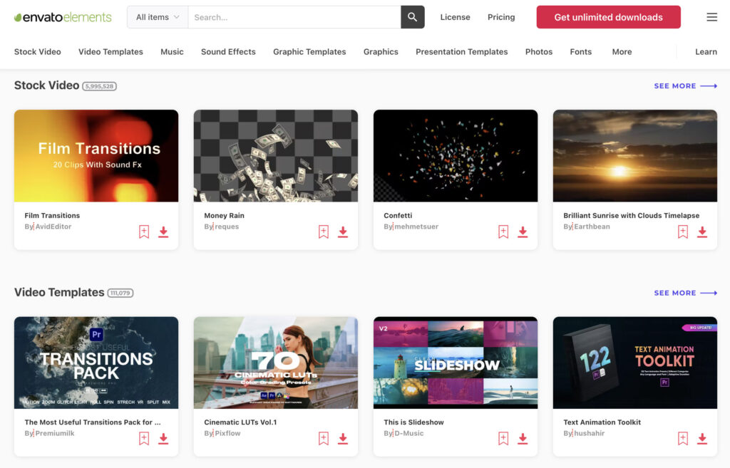Screen dimensions: 730x468
Task: Download This is Slideshow template
Action: (523, 438)
